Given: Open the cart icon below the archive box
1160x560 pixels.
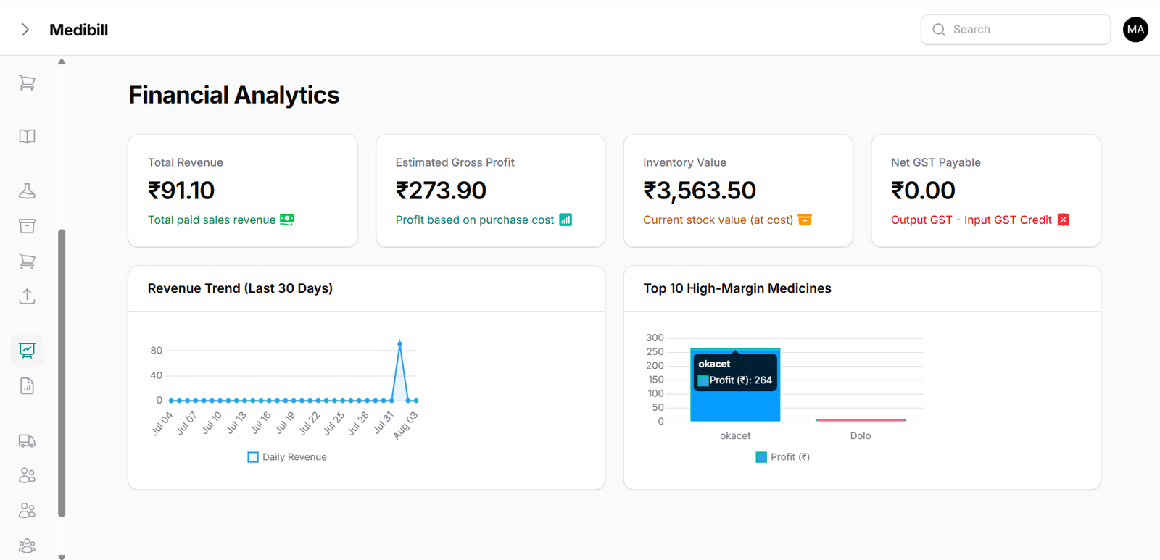Looking at the screenshot, I should coord(27,261).
